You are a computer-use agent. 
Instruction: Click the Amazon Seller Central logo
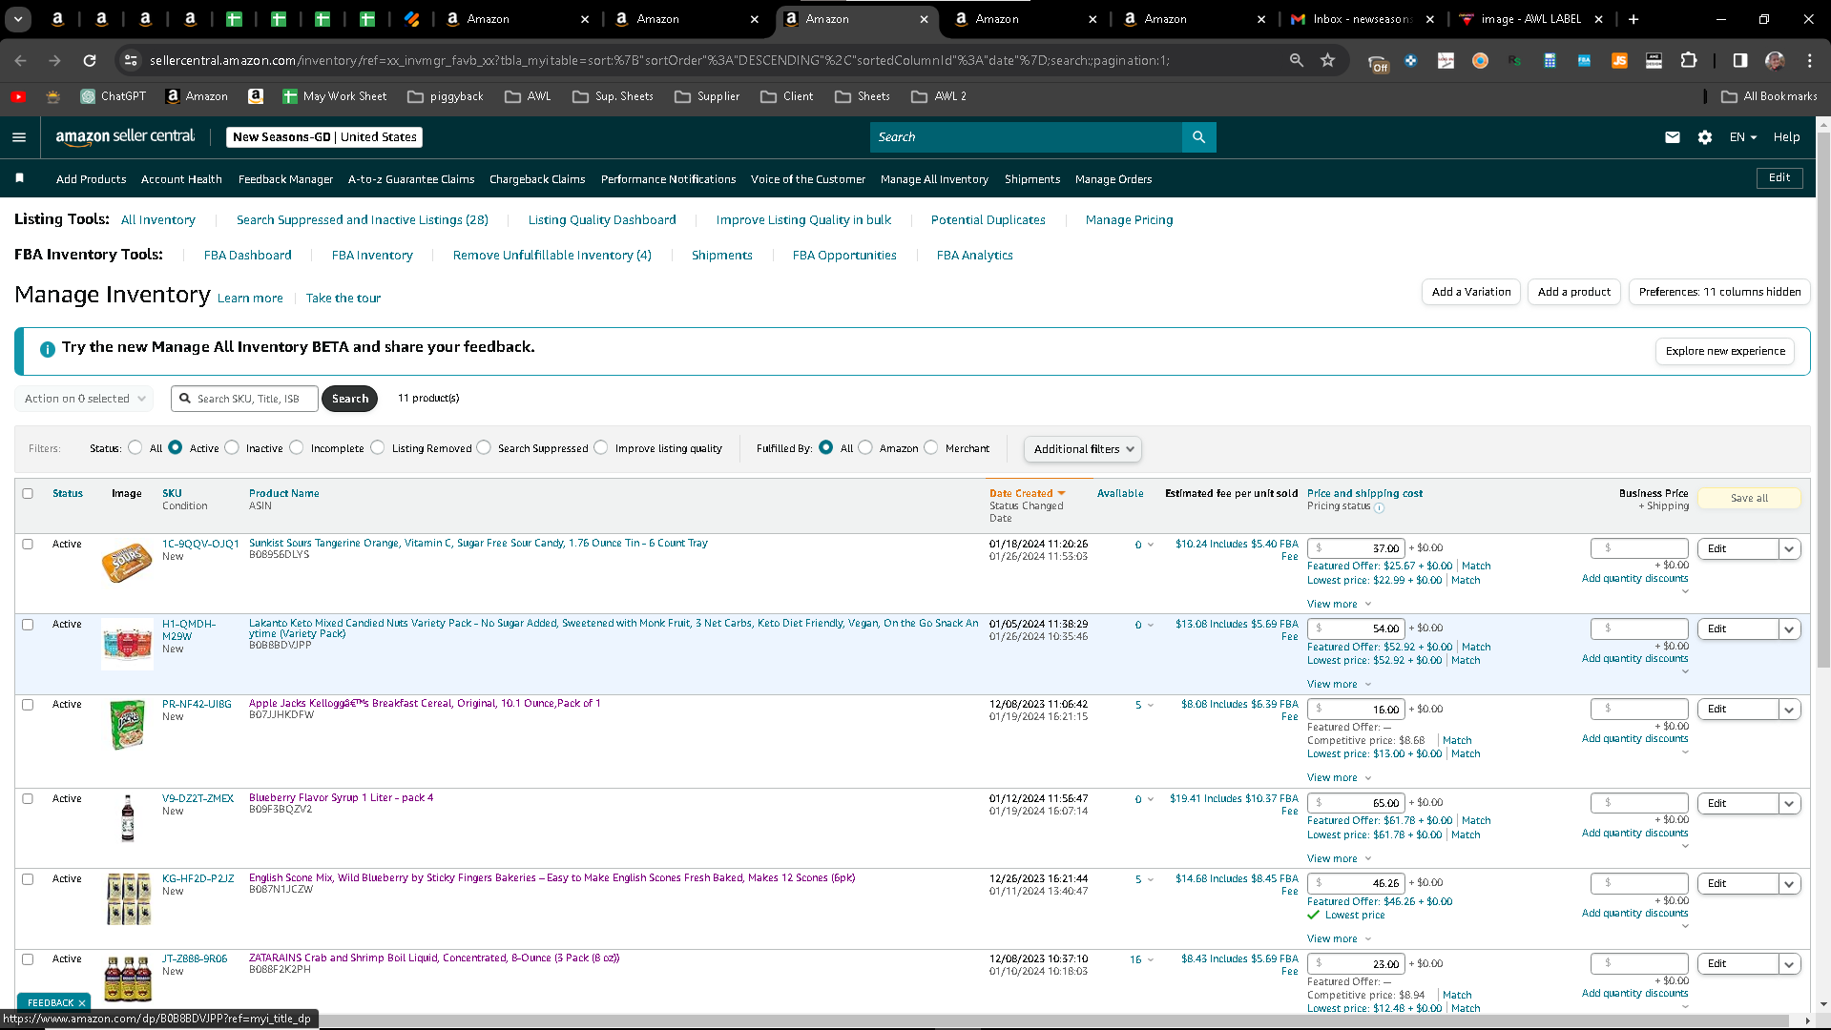coord(125,136)
